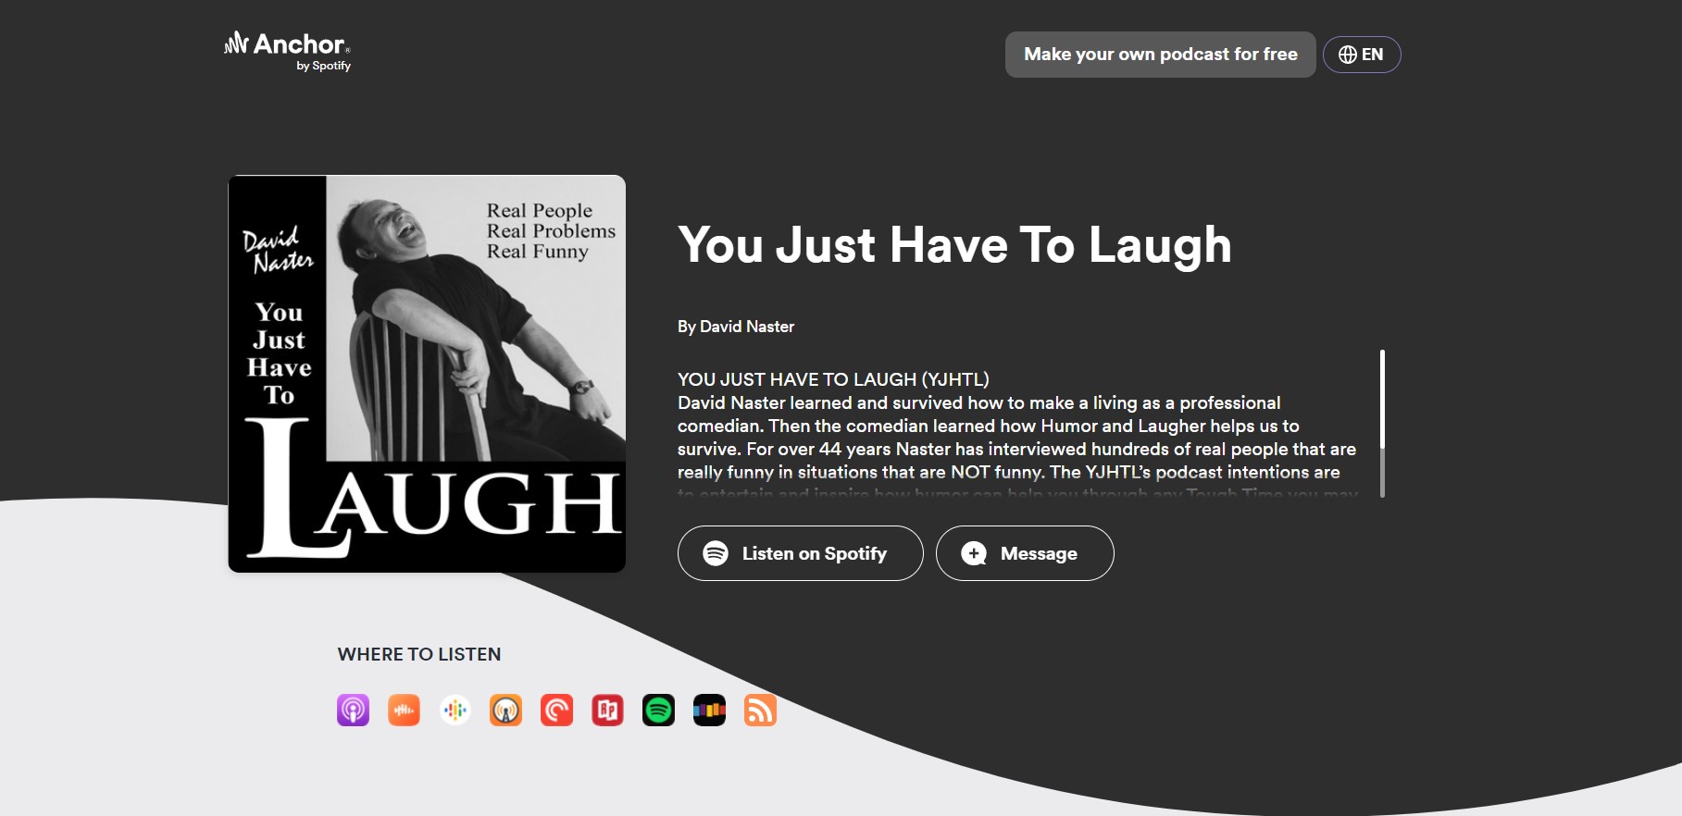
Task: Open the orange RSS feed icon
Action: [x=760, y=711]
